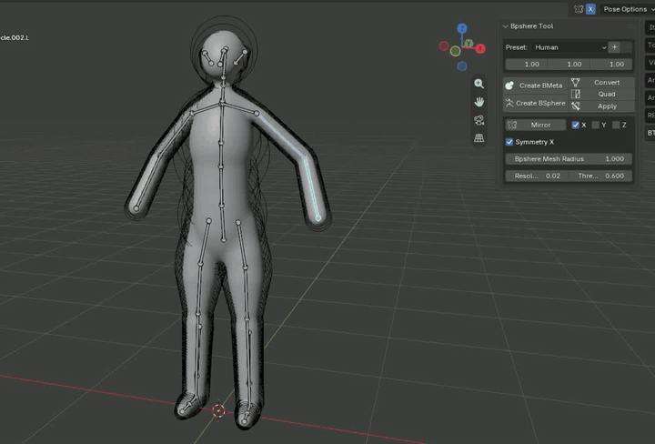Click the butterfly icon on Mirror button

512,125
